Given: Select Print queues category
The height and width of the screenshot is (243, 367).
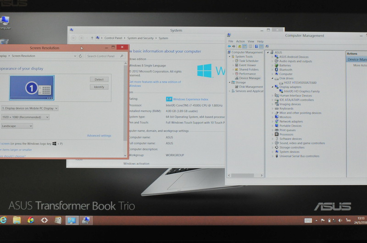Looking at the screenshot, I should pos(288,130).
